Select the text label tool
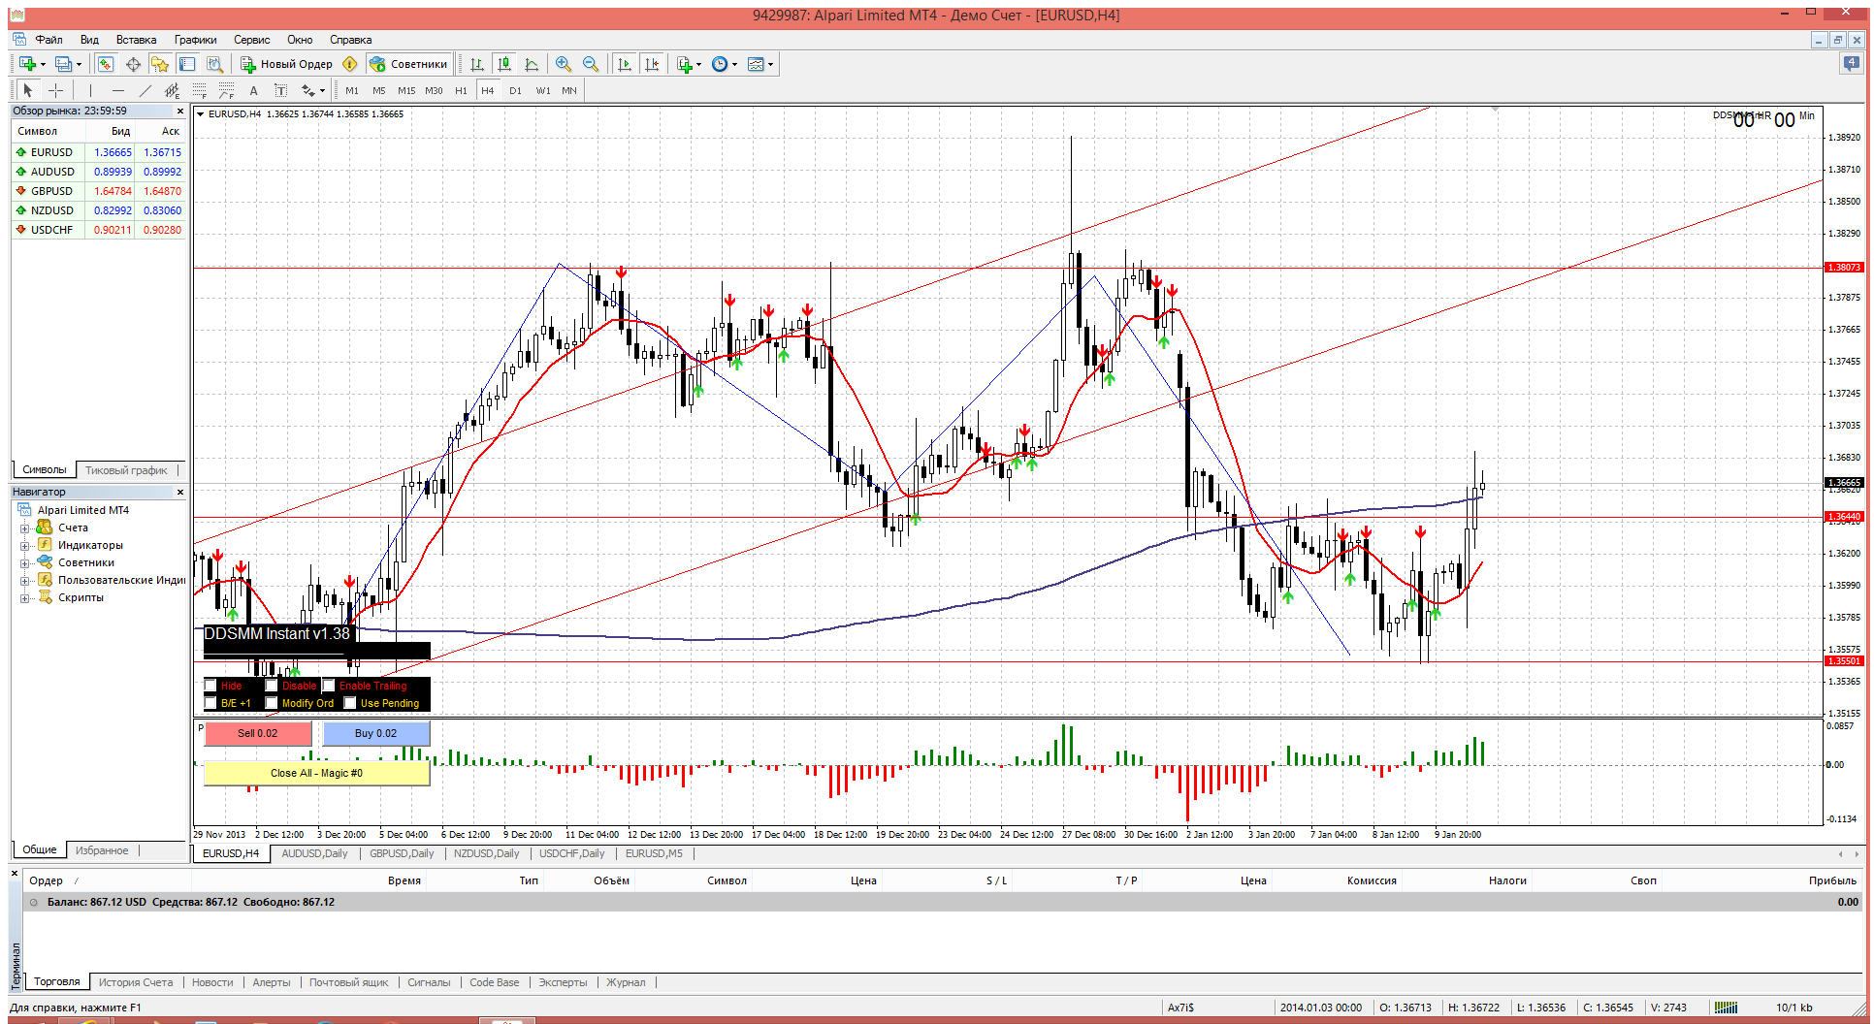Screen dimensions: 1874x1024 (x=281, y=90)
